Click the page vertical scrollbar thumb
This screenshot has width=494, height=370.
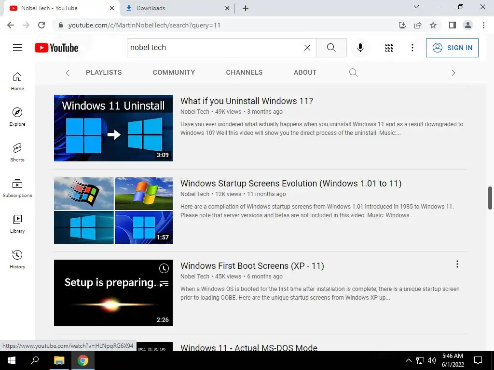(x=490, y=198)
